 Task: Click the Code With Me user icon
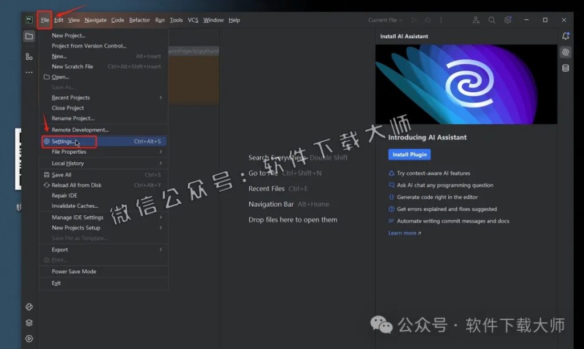point(476,20)
